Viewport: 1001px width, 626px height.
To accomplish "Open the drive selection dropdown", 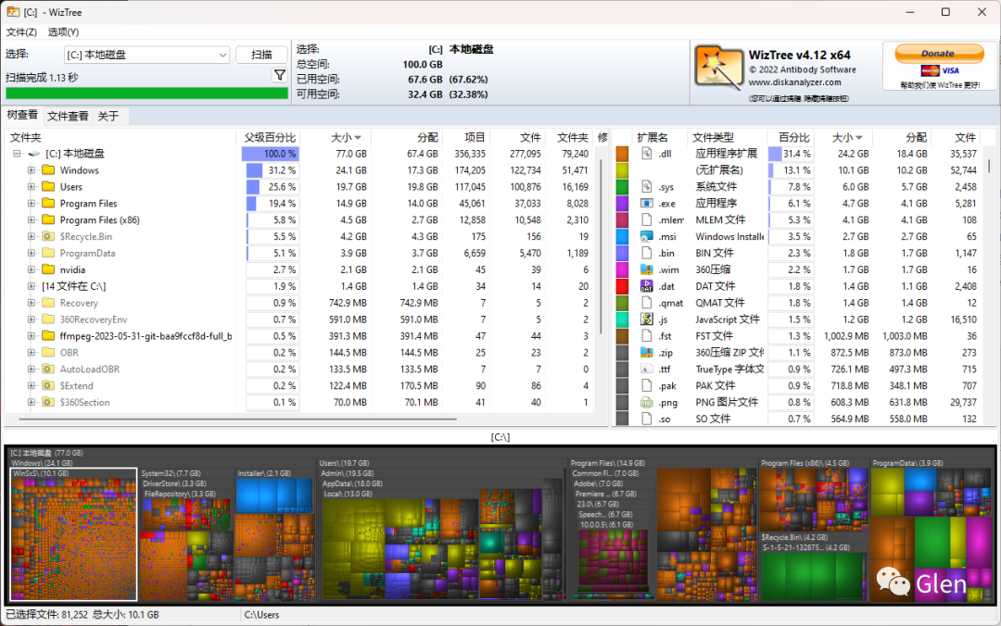I will click(x=222, y=55).
